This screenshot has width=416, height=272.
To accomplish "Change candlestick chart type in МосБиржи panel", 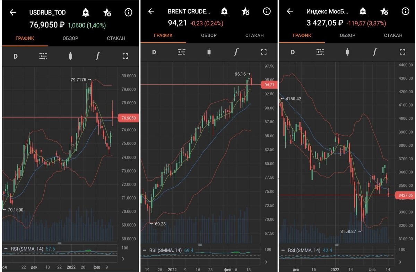I will pyautogui.click(x=348, y=52).
